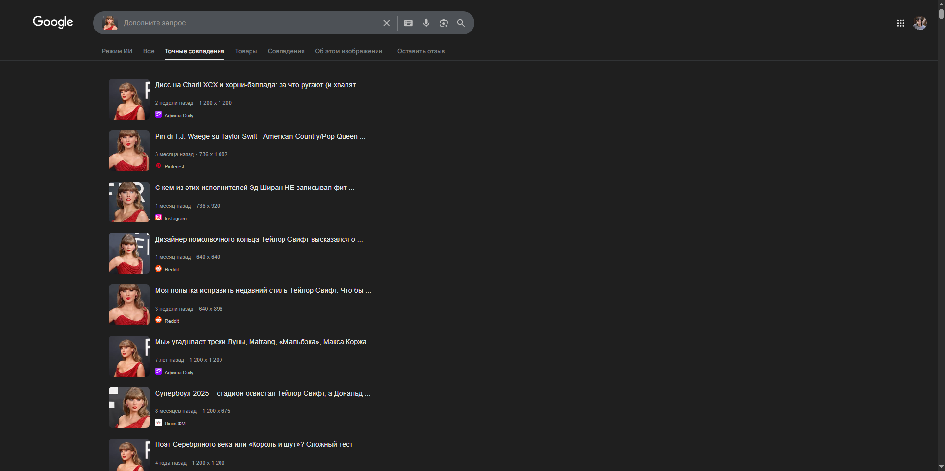Select the "Точные совпадения" tab
The image size is (945, 471).
point(194,51)
